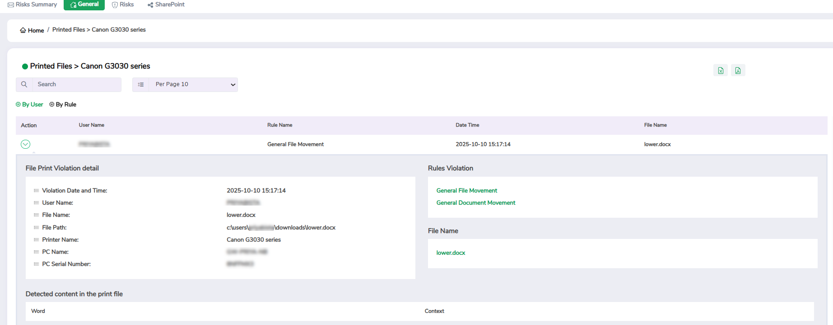833x325 pixels.
Task: Open the Risks Summary tab
Action: 33,5
